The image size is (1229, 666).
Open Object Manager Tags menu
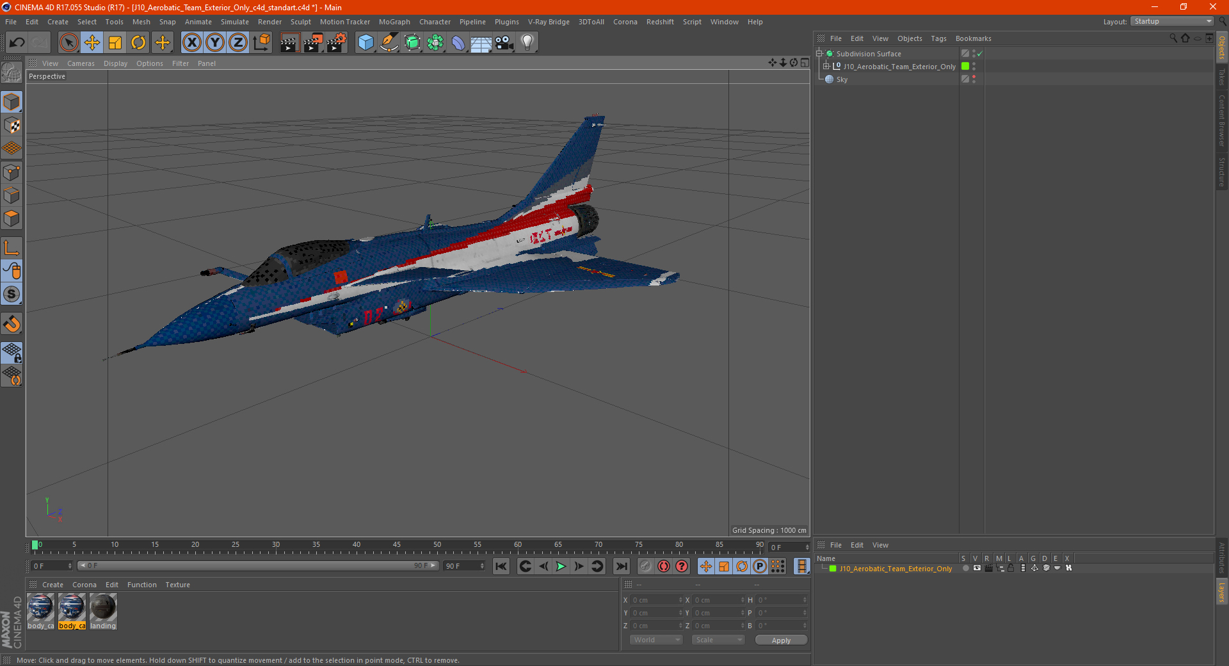click(938, 38)
